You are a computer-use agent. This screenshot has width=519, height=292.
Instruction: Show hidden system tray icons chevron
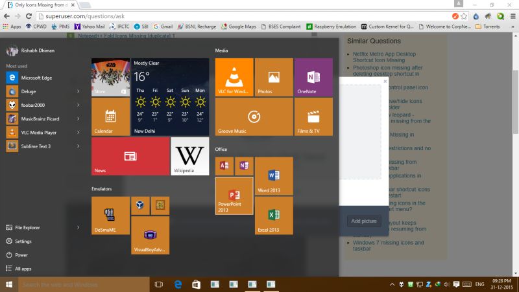[392, 284]
